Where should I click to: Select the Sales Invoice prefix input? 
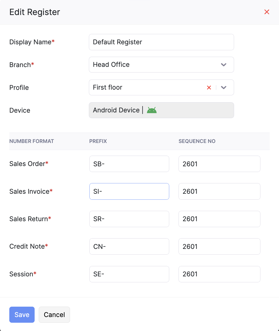129,191
